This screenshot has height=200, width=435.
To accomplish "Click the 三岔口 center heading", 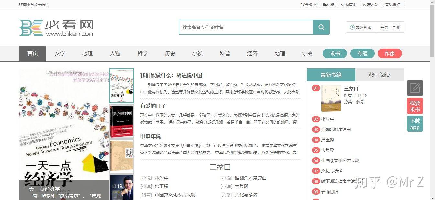I will [x=220, y=167].
